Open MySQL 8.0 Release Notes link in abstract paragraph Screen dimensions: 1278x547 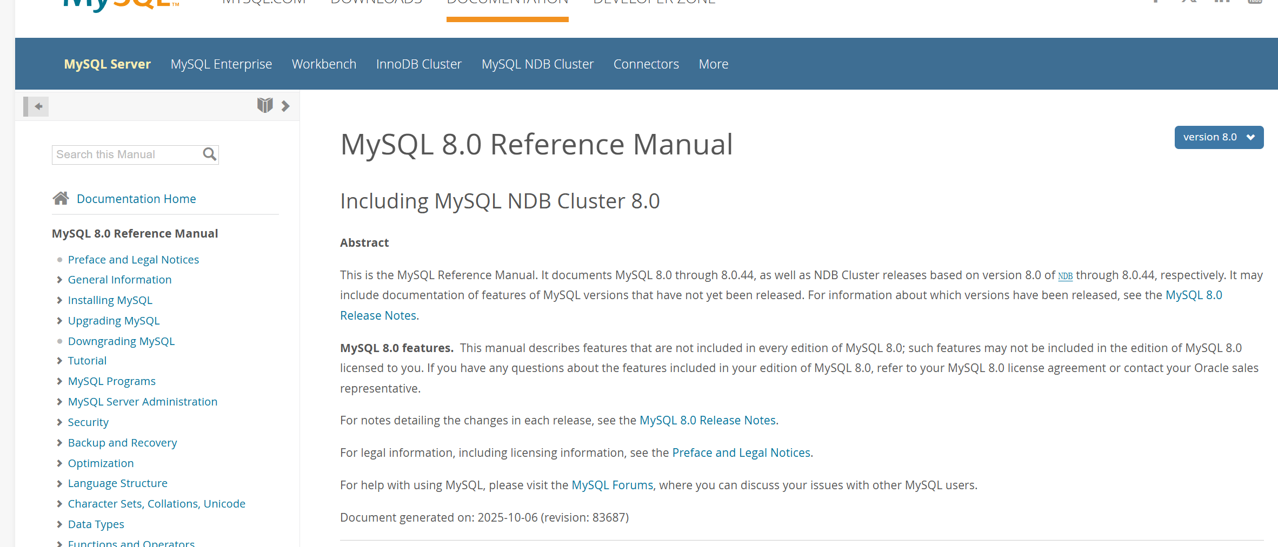tap(1194, 295)
